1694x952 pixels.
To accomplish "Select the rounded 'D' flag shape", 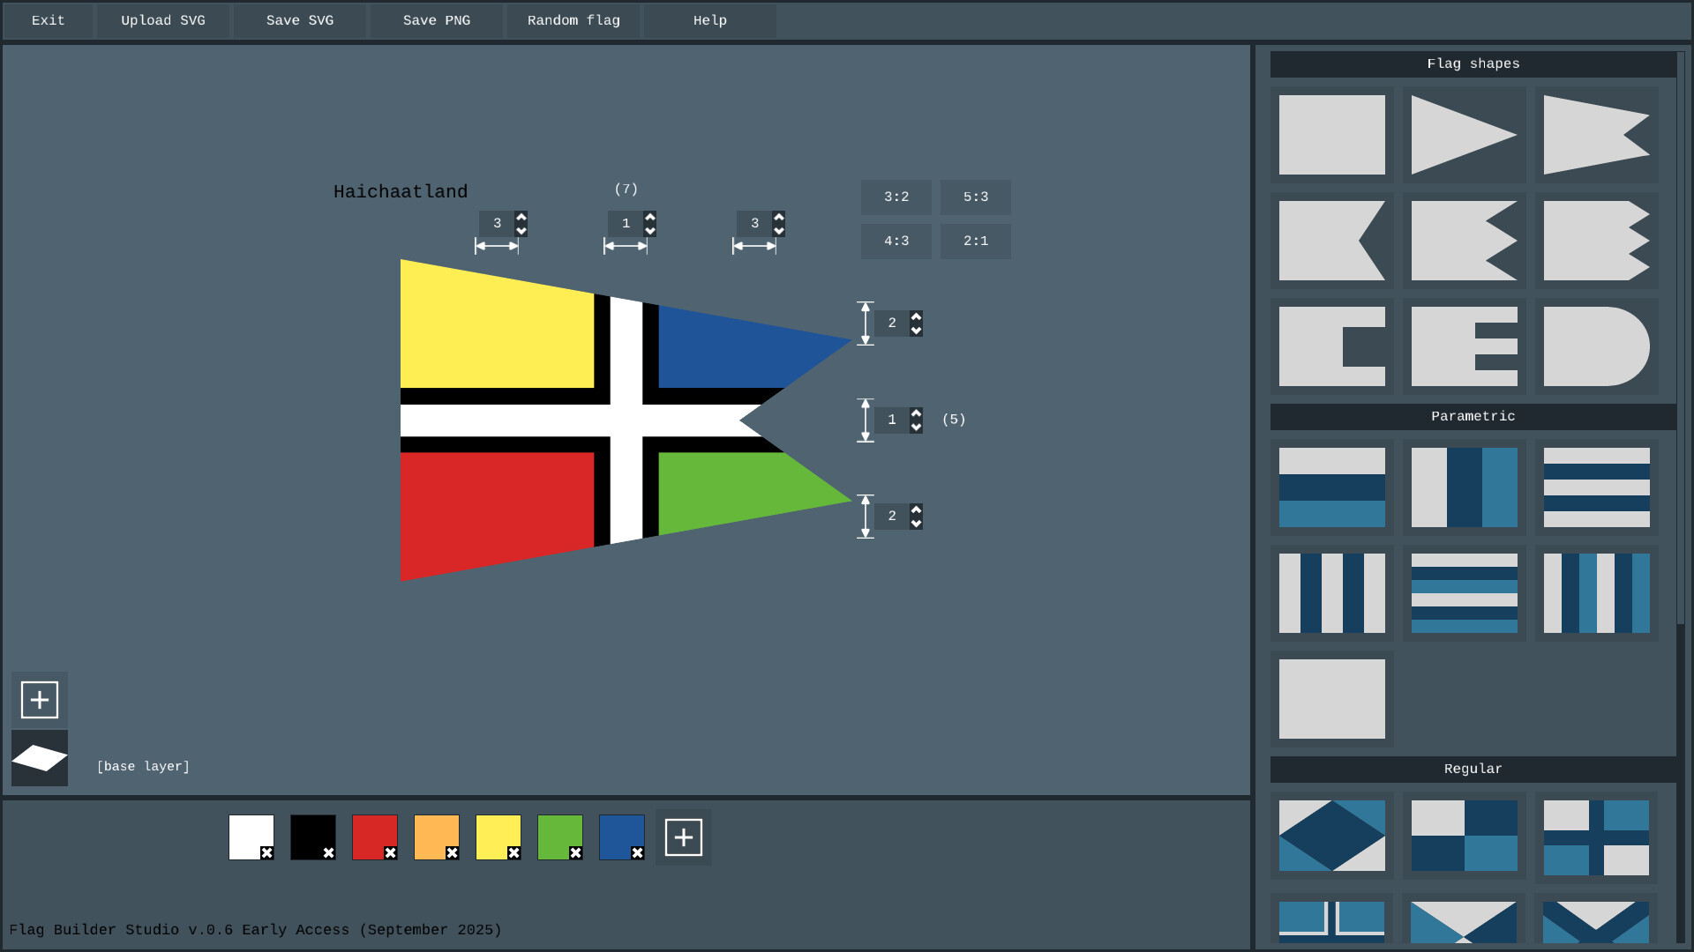I will [x=1597, y=346].
